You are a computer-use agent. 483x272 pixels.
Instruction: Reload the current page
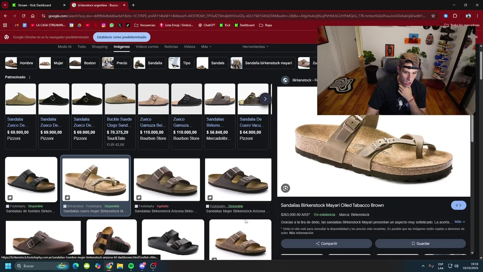(x=23, y=16)
